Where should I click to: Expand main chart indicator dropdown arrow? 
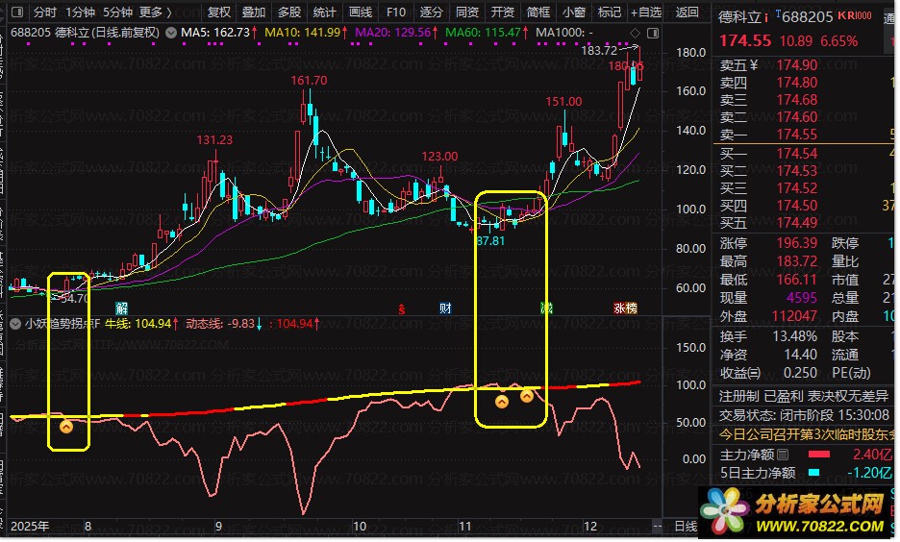point(171,33)
